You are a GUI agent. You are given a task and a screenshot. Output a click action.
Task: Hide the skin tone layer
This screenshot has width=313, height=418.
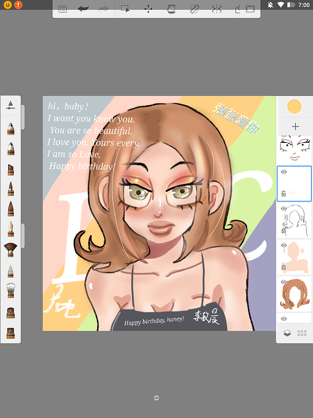[x=284, y=245]
